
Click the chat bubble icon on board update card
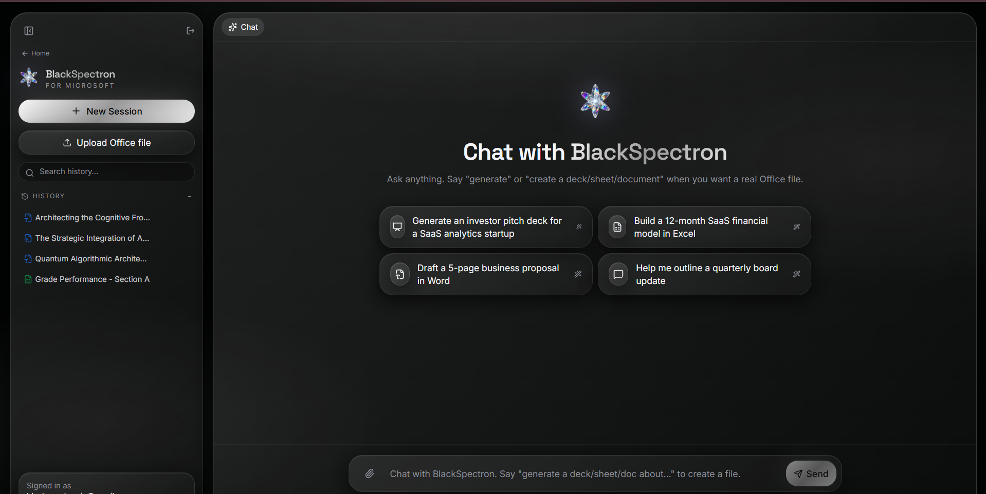coord(618,274)
